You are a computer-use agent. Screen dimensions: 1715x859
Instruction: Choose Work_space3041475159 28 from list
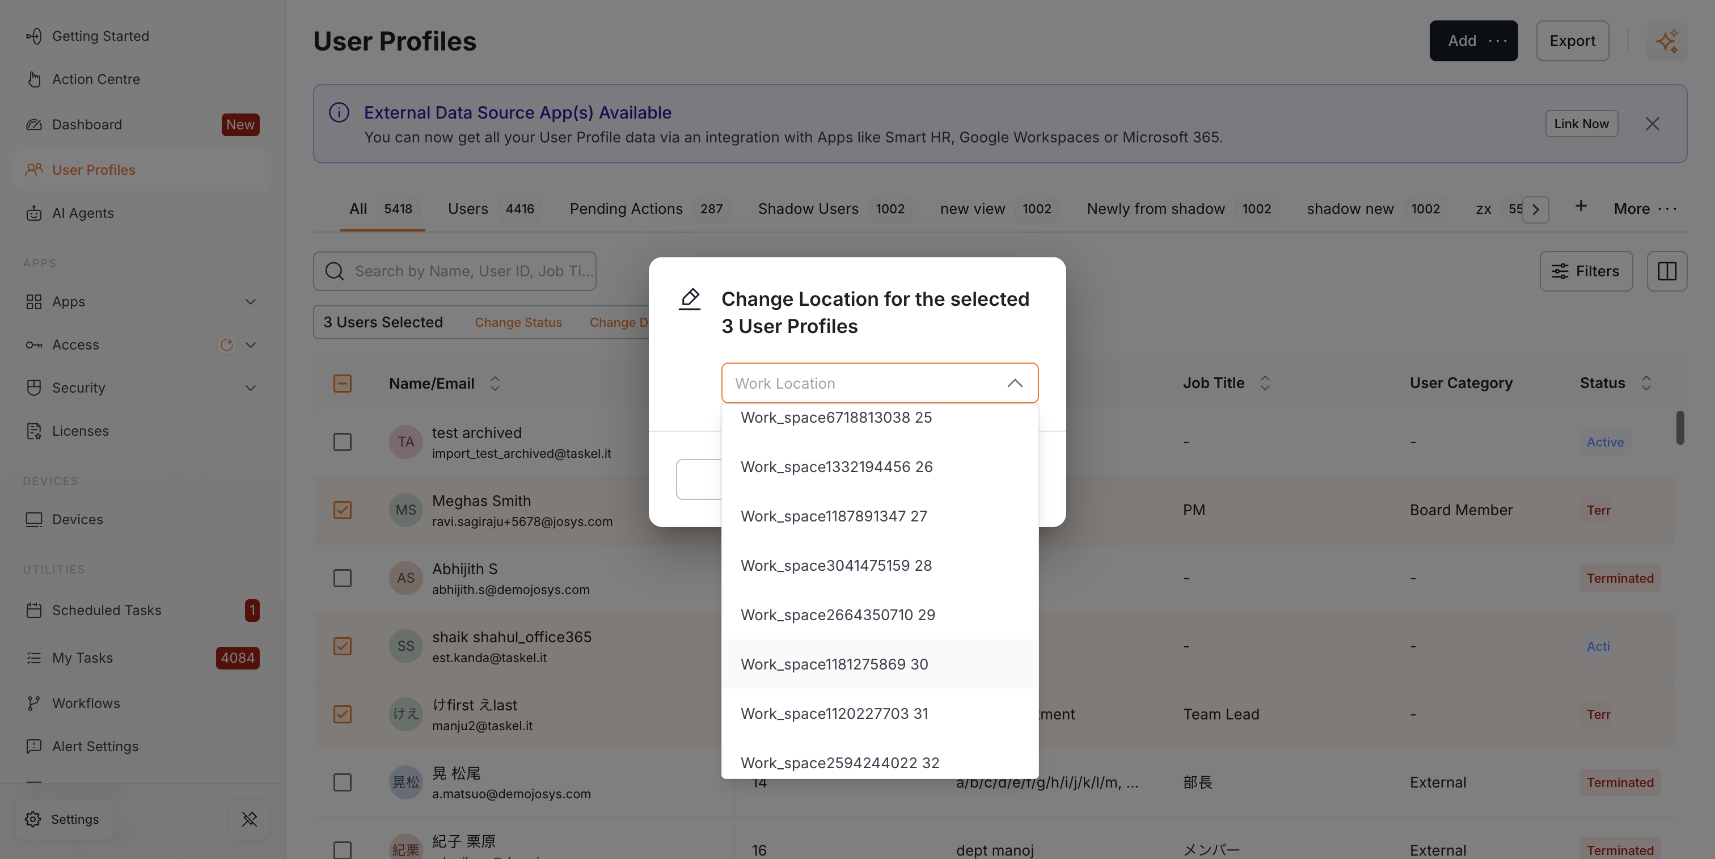(880, 565)
